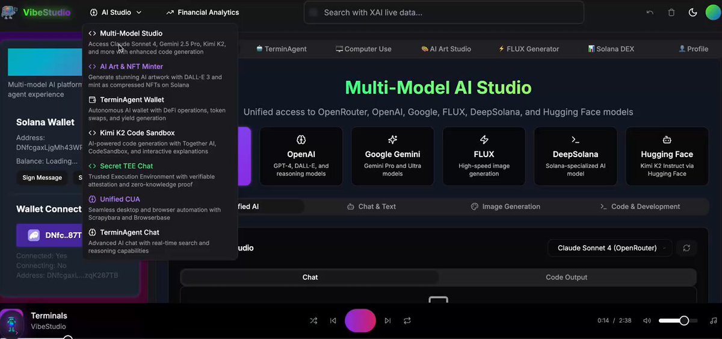Click the VibeStudio robot logo
Screen dimensions: 722x339
8,12
